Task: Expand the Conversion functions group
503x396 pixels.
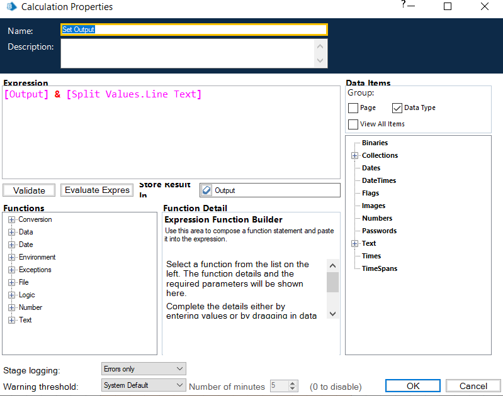Action: coord(11,220)
